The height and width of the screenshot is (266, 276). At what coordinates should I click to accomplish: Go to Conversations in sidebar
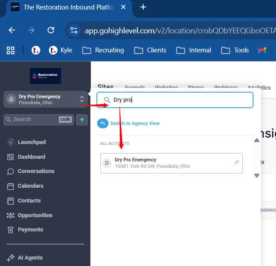35,171
